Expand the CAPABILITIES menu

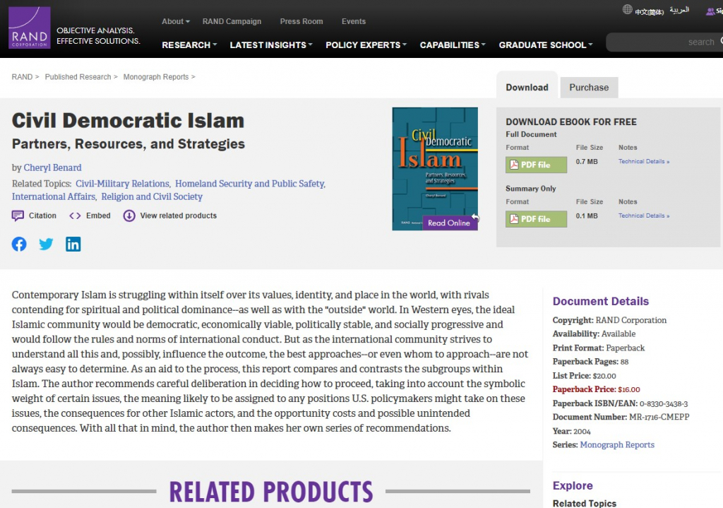[x=453, y=45]
